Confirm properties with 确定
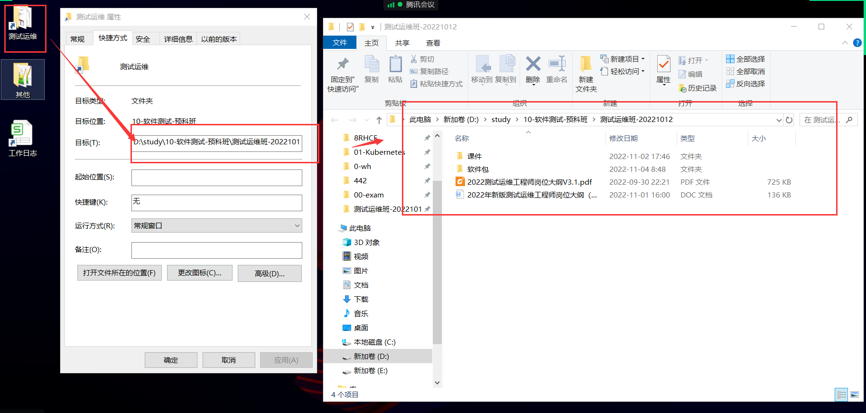 click(171, 360)
